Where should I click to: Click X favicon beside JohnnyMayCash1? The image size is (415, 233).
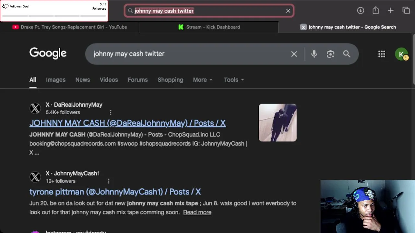[35, 177]
